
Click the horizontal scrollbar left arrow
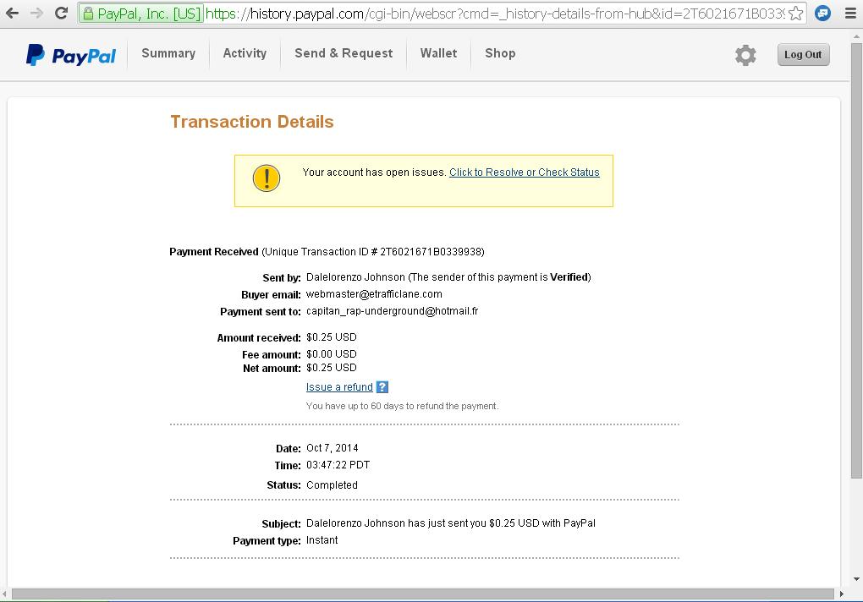[x=5, y=594]
